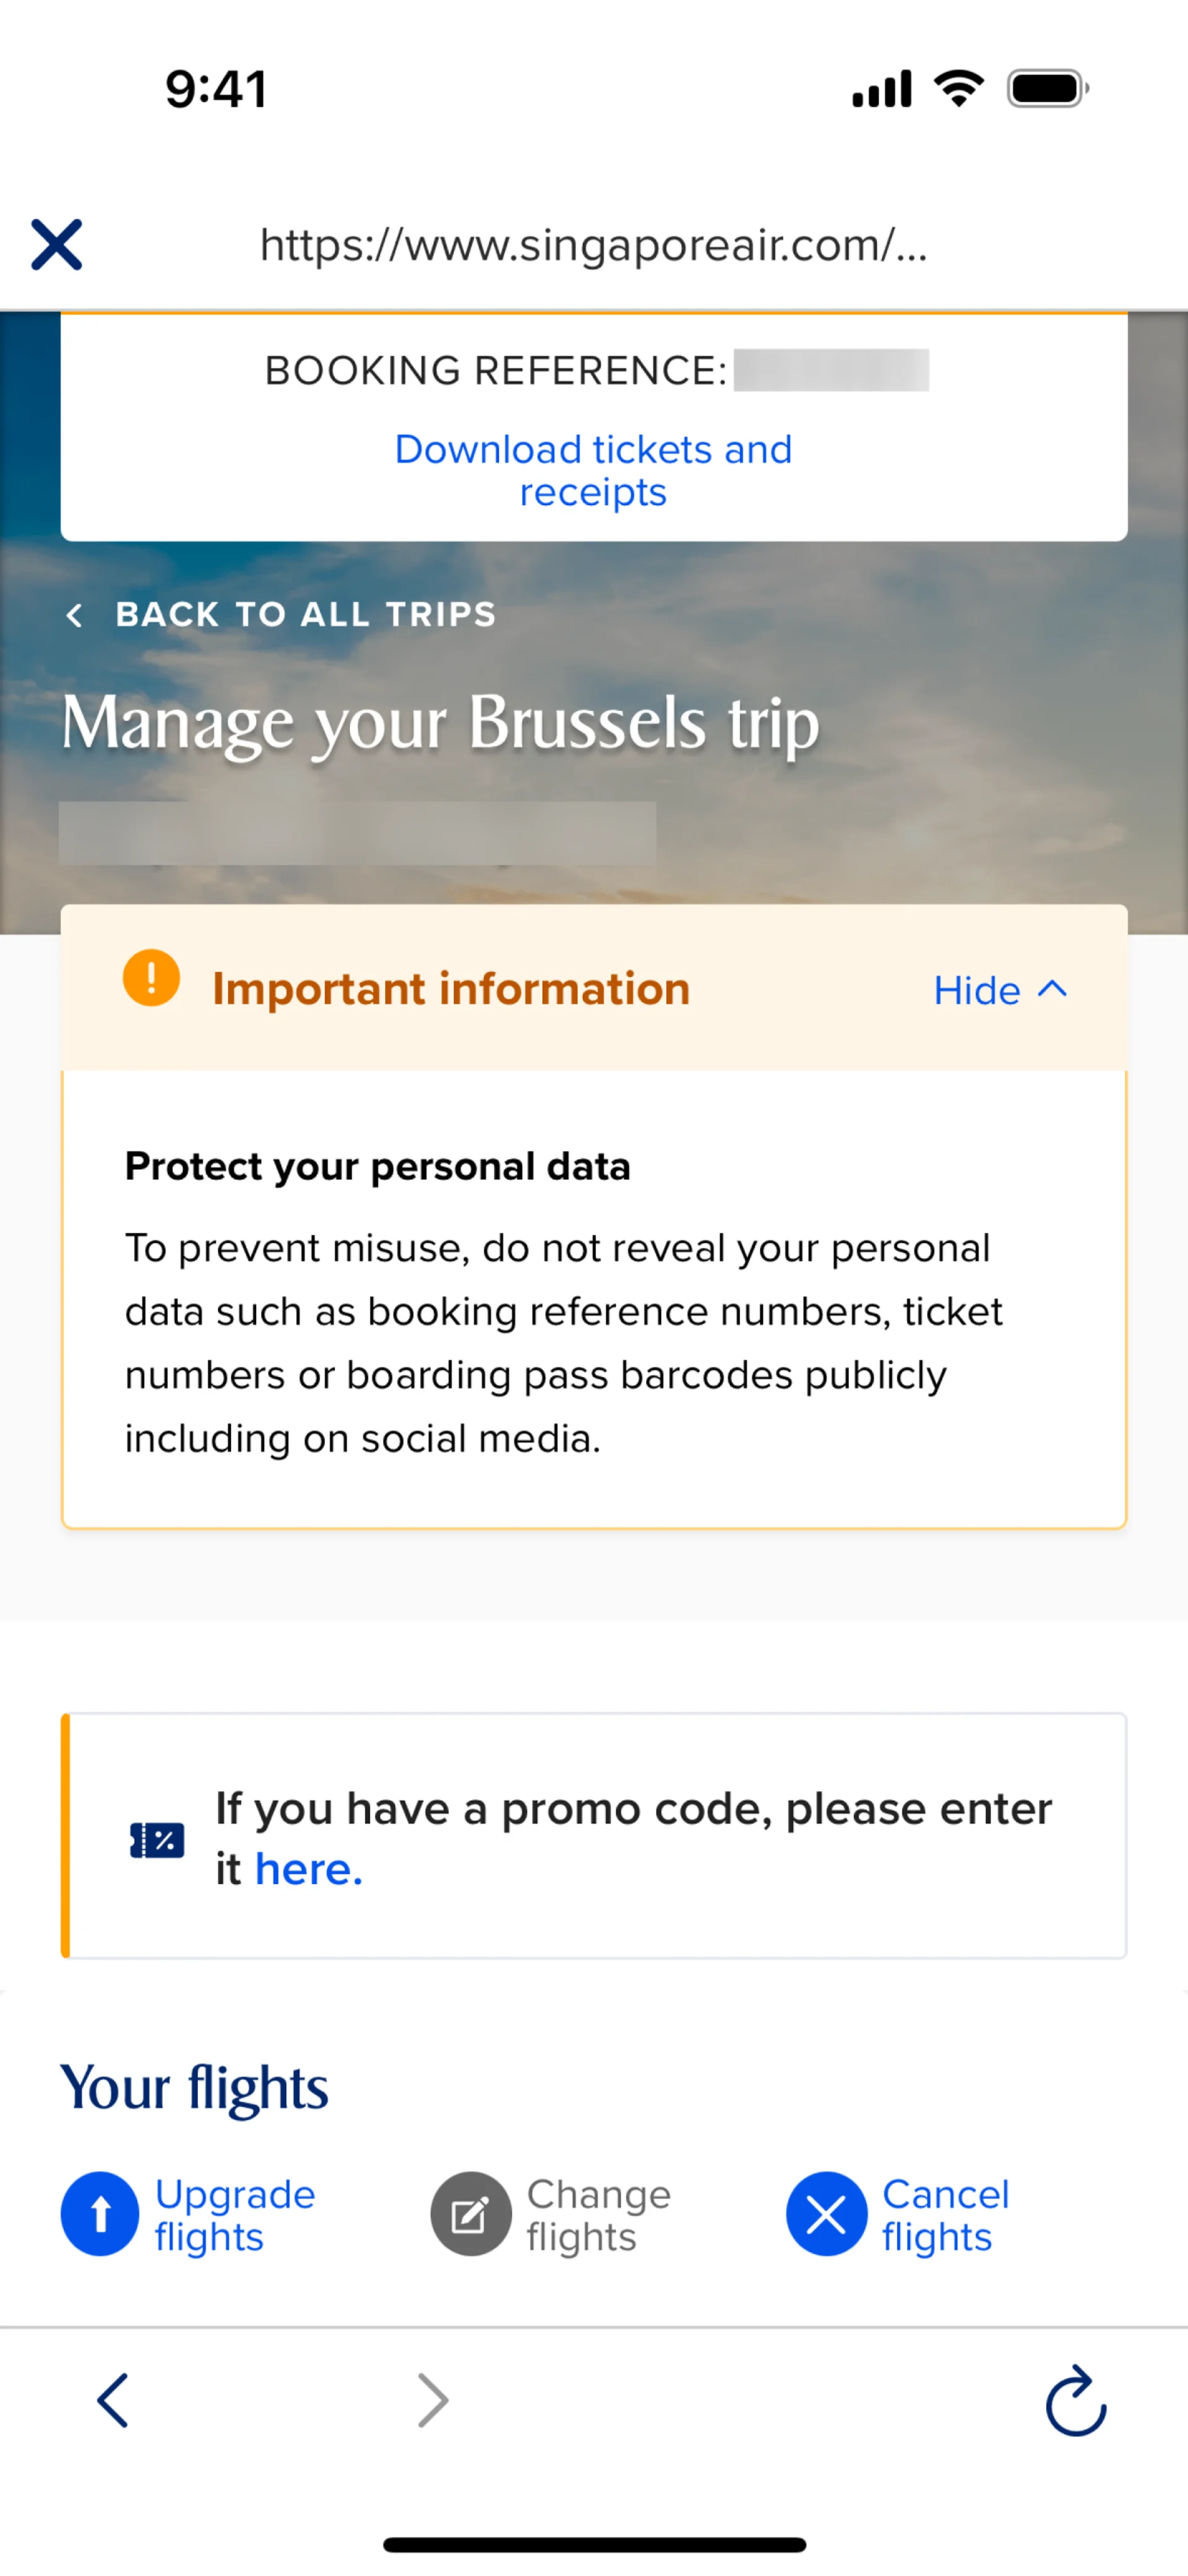1188x2576 pixels.
Task: Go forward using the browser forward arrow
Action: [x=432, y=2400]
